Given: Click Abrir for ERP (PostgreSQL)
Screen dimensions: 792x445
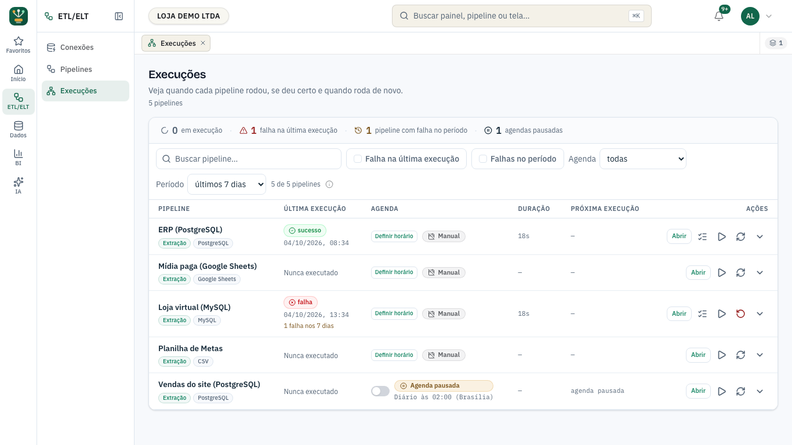Looking at the screenshot, I should point(679,236).
